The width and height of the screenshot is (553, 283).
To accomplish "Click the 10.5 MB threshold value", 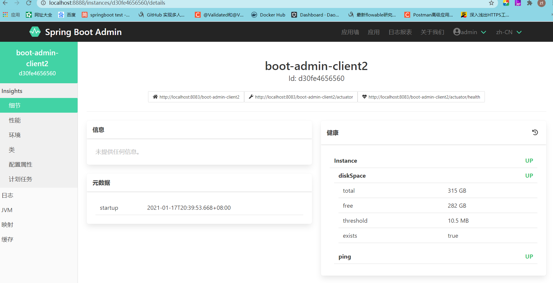I will pos(458,221).
